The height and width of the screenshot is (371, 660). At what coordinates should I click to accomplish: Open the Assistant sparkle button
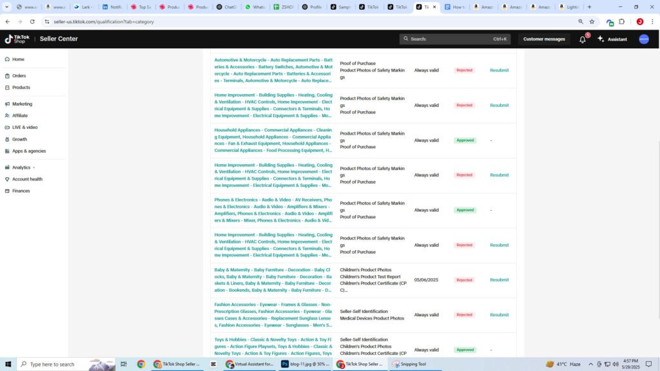[x=612, y=39]
